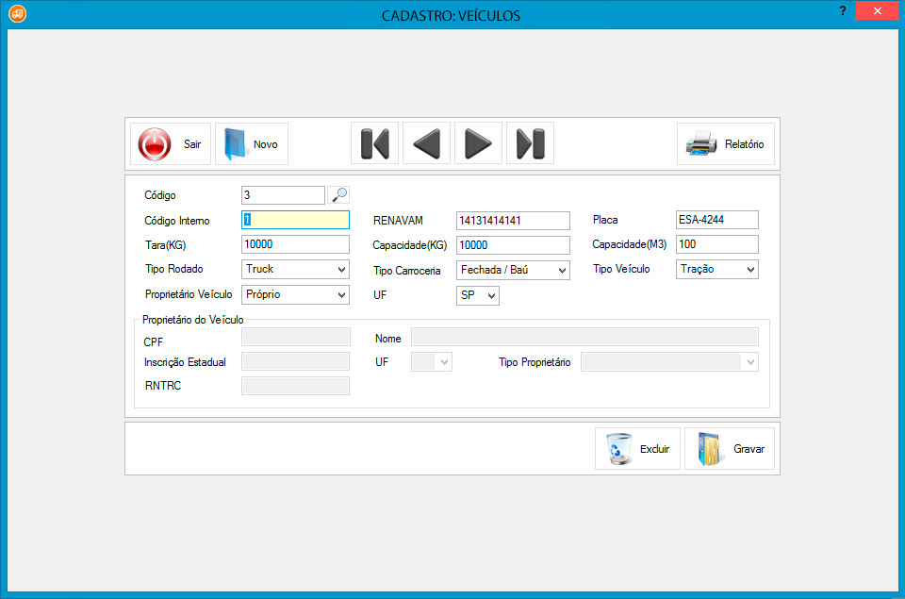Edit the Placa field ESA-4244

point(716,220)
